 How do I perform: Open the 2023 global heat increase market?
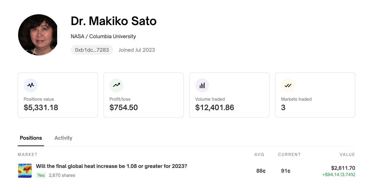(x=111, y=166)
